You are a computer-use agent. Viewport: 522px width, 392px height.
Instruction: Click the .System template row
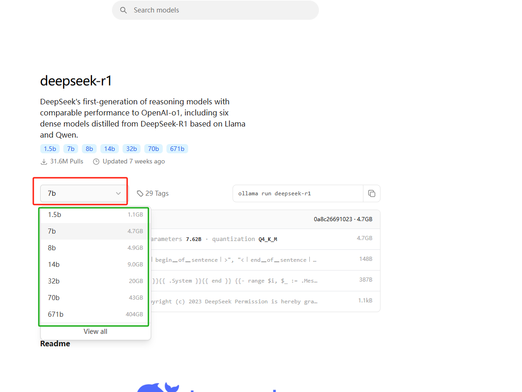click(265, 281)
